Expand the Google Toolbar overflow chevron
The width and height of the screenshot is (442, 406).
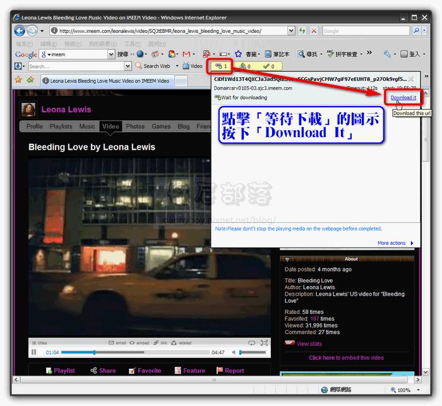pos(369,53)
